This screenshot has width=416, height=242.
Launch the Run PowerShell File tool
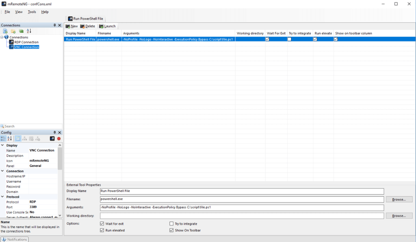pos(107,26)
